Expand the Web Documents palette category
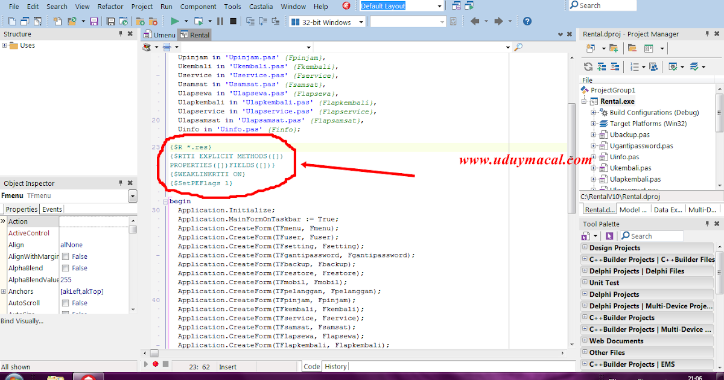The height and width of the screenshot is (380, 724). [585, 341]
